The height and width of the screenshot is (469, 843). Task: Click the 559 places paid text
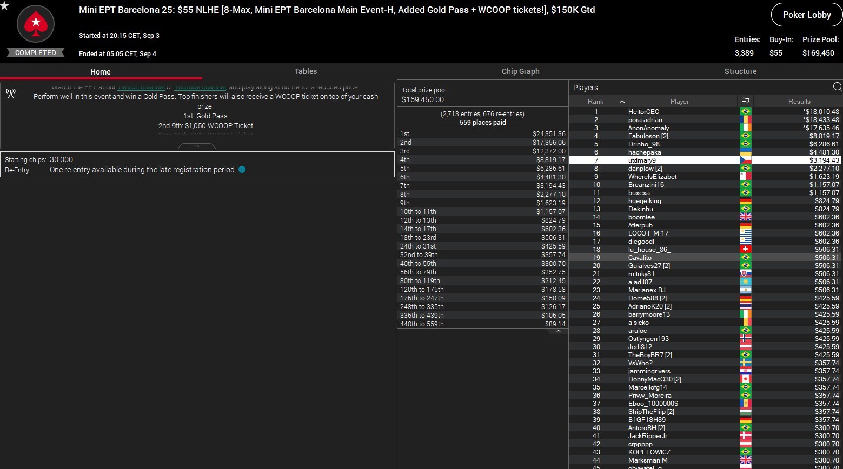[x=482, y=122]
